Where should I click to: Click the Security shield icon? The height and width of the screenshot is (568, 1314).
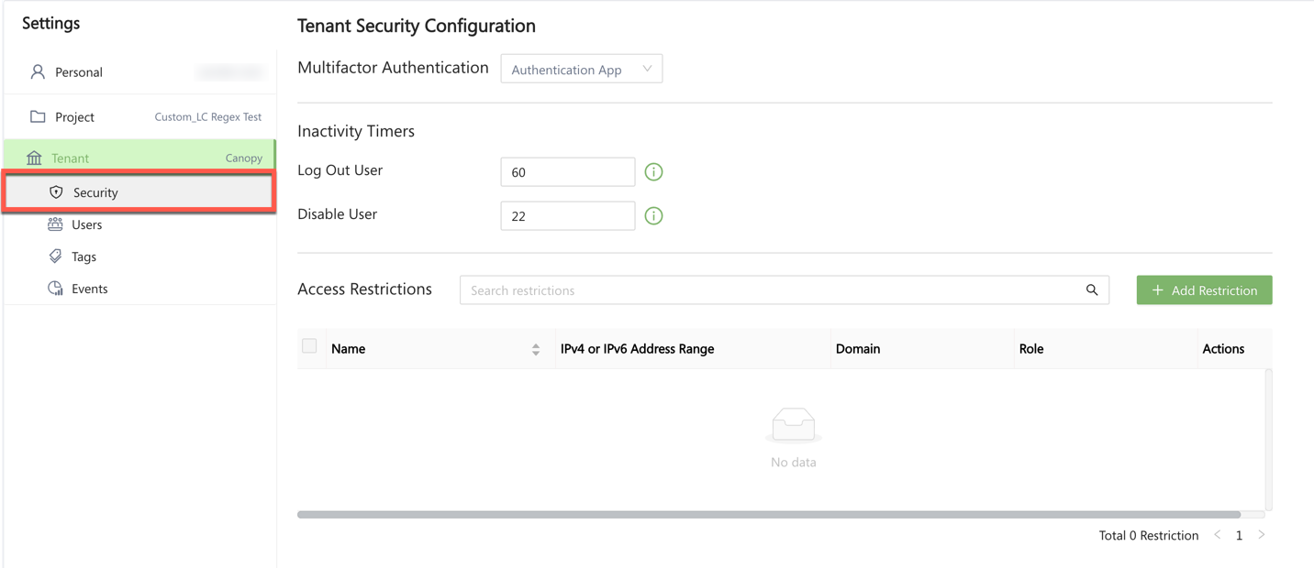tap(56, 192)
